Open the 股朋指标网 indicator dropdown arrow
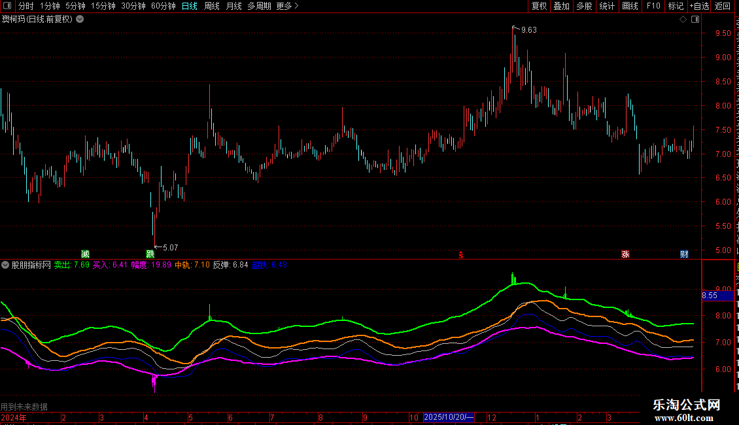This screenshot has height=425, width=739. pyautogui.click(x=5, y=265)
